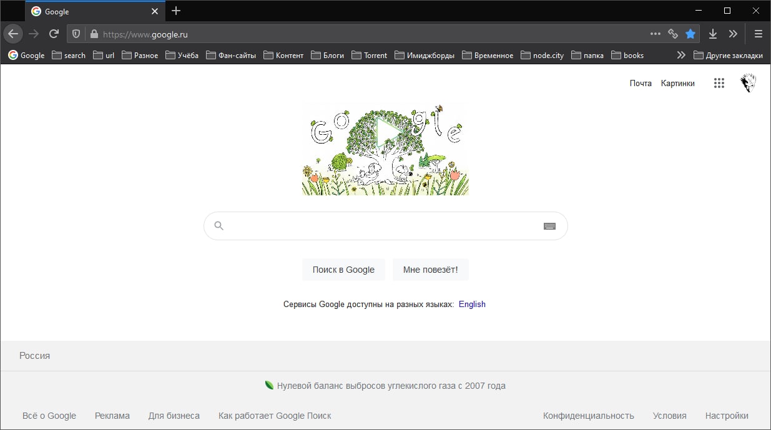
Task: Open the Фан-сайты bookmarks folder
Action: 231,55
